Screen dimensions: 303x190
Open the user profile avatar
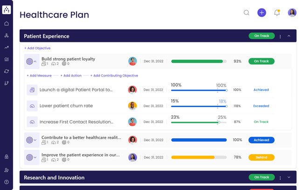pyautogui.click(x=292, y=13)
